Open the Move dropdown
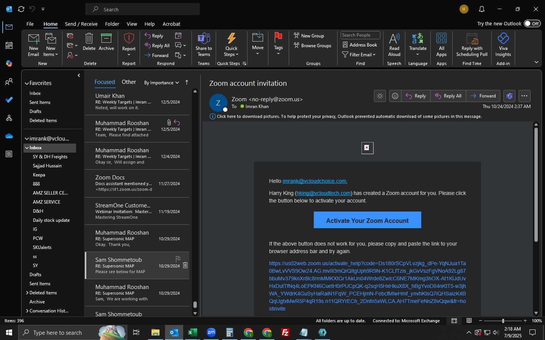This screenshot has width=545, height=340. point(257,45)
